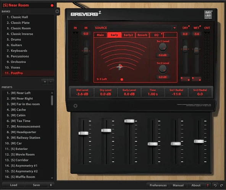Select the Orchestra bank

click(x=28, y=62)
